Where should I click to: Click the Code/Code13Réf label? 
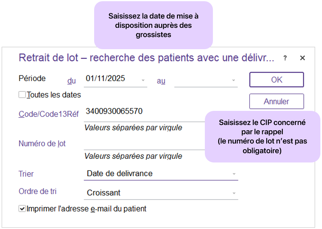(x=48, y=114)
